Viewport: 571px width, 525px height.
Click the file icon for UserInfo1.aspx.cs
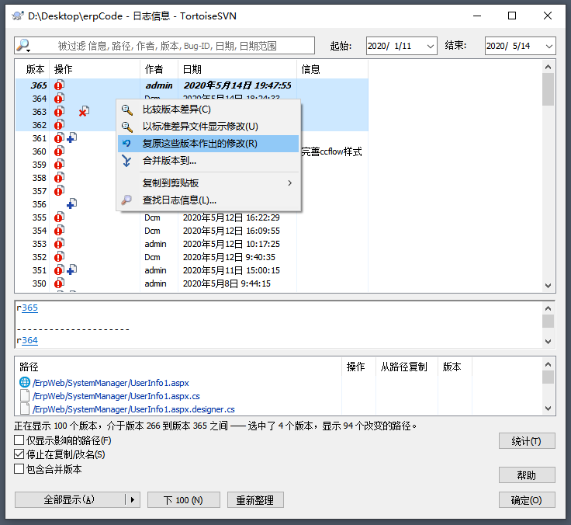[x=24, y=395]
